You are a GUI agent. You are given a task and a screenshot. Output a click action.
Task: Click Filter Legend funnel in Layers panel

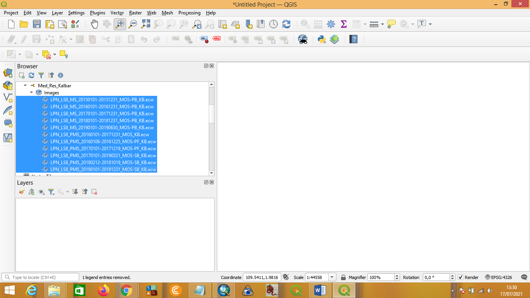(51, 192)
